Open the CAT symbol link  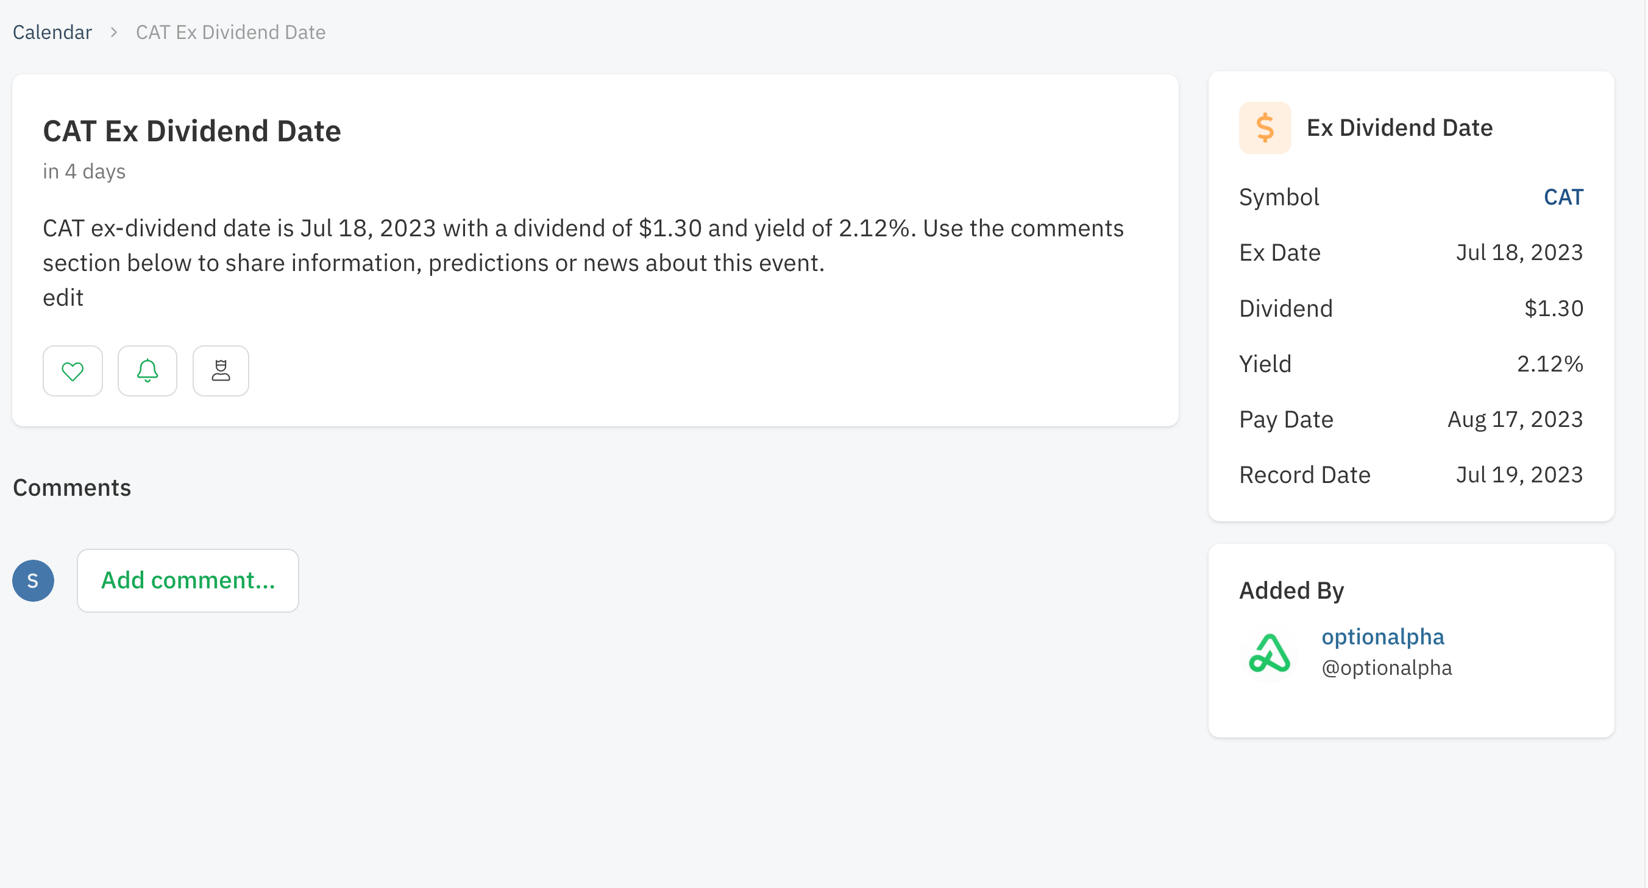pyautogui.click(x=1564, y=197)
